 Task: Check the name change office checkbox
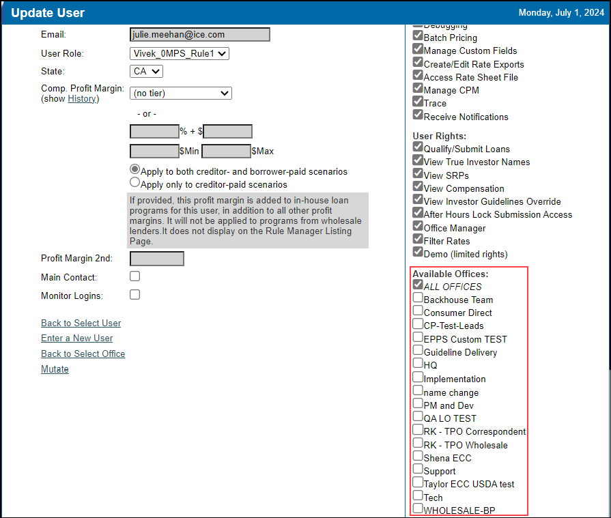[x=418, y=390]
